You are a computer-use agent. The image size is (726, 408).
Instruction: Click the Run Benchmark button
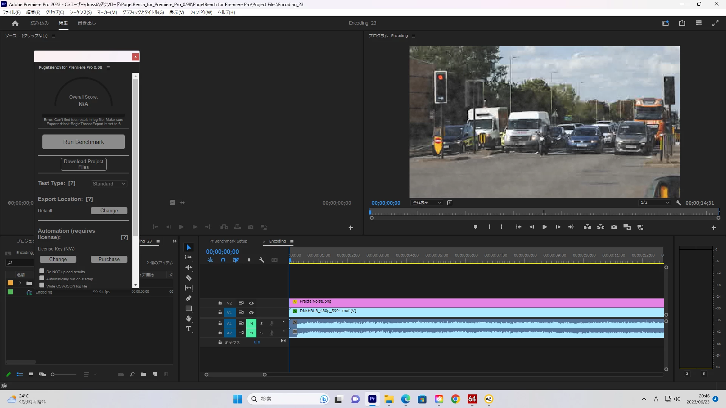[x=84, y=142]
